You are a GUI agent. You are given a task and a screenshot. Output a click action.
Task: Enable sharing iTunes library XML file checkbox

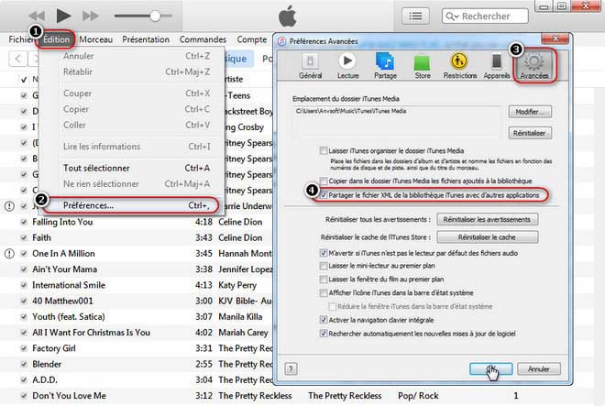(x=323, y=194)
